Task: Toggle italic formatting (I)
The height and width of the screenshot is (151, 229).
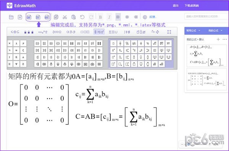Action: 109,17
